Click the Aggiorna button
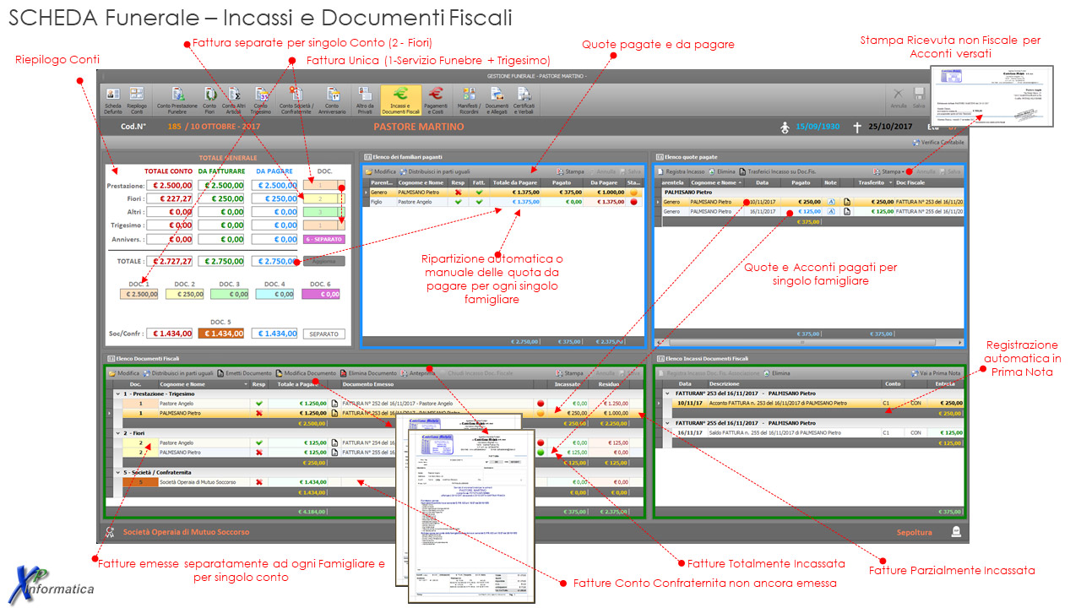Viewport: 1081px width, 608px height. click(x=324, y=262)
